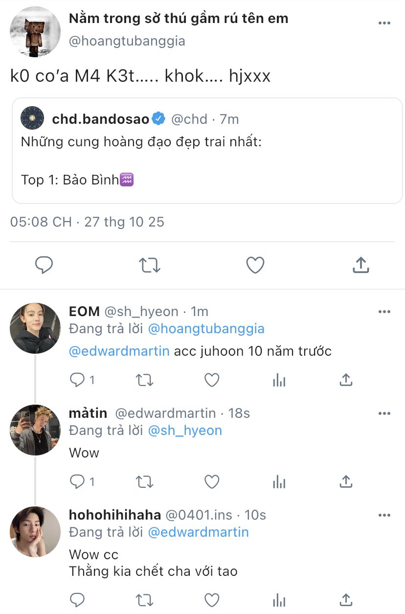Image resolution: width=405 pixels, height=614 pixels.
Task: Retweet the Wow reply from mảtin
Action: (x=144, y=482)
